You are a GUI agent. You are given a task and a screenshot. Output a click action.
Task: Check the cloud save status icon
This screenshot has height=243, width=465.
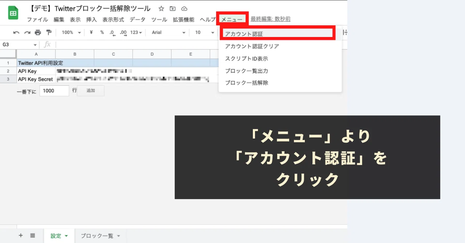[x=184, y=8]
